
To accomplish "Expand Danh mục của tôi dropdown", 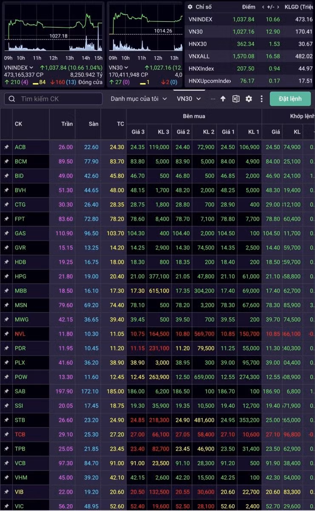I will click(139, 99).
